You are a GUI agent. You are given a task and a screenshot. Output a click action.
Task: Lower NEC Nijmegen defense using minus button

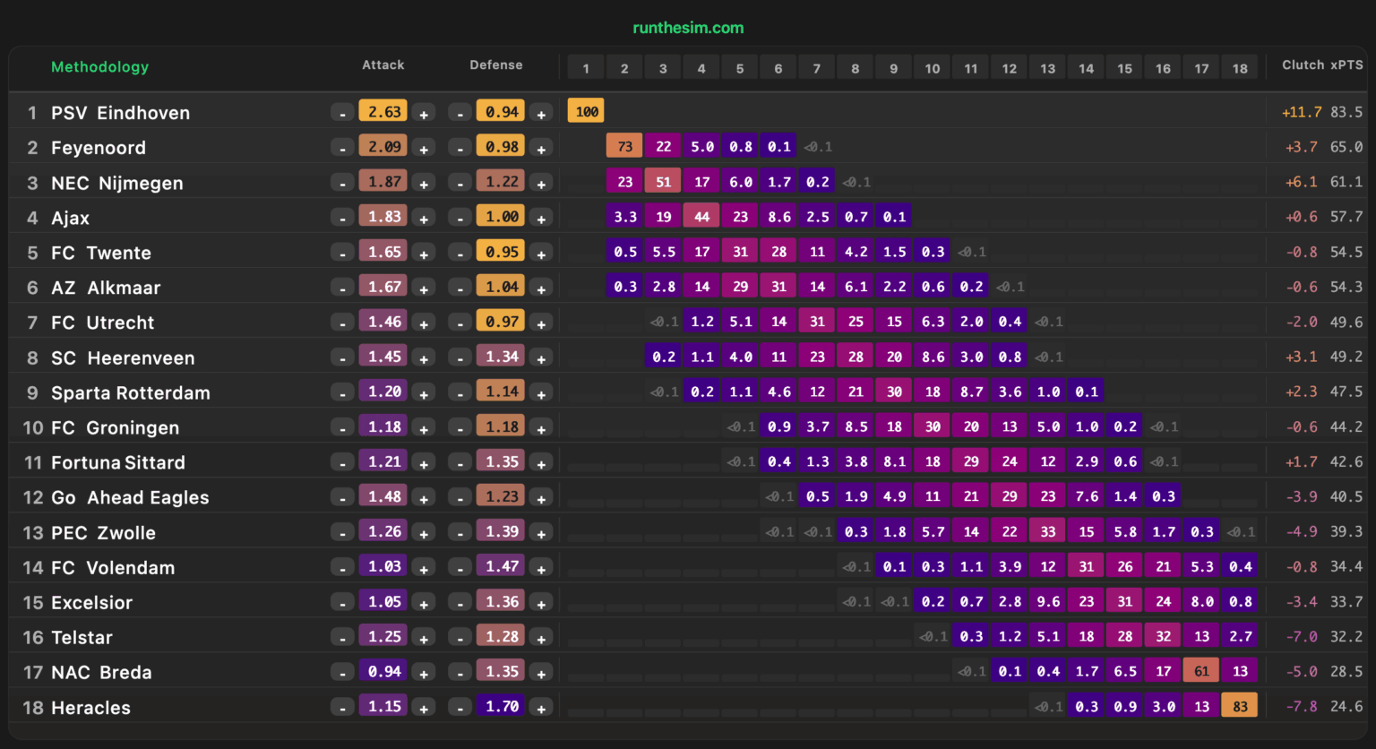tap(460, 183)
